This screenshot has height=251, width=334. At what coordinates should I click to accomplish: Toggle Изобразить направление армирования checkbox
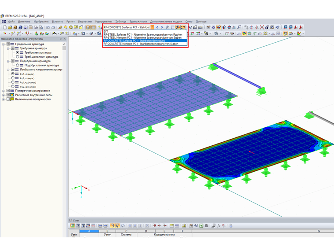[13, 70]
